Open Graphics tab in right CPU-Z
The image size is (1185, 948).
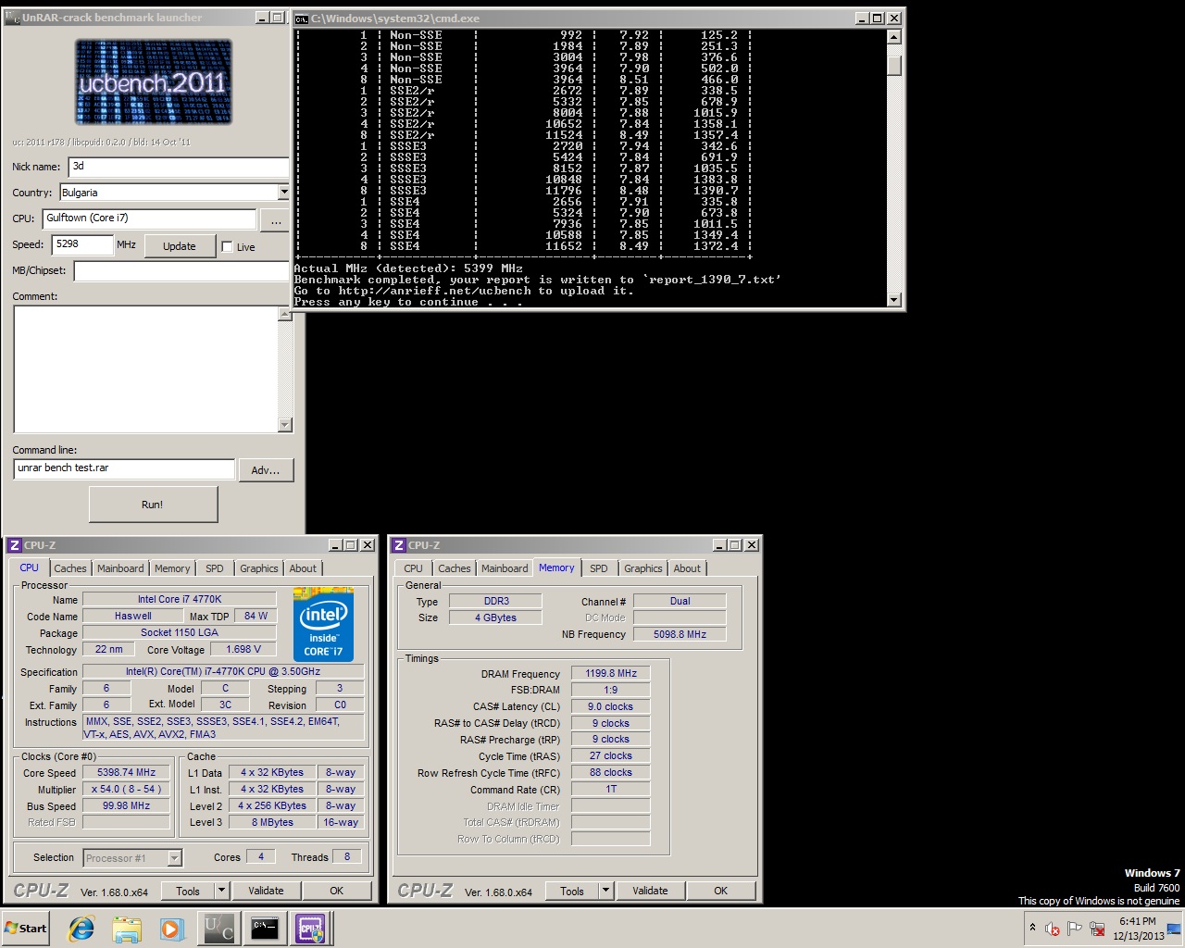coord(643,568)
